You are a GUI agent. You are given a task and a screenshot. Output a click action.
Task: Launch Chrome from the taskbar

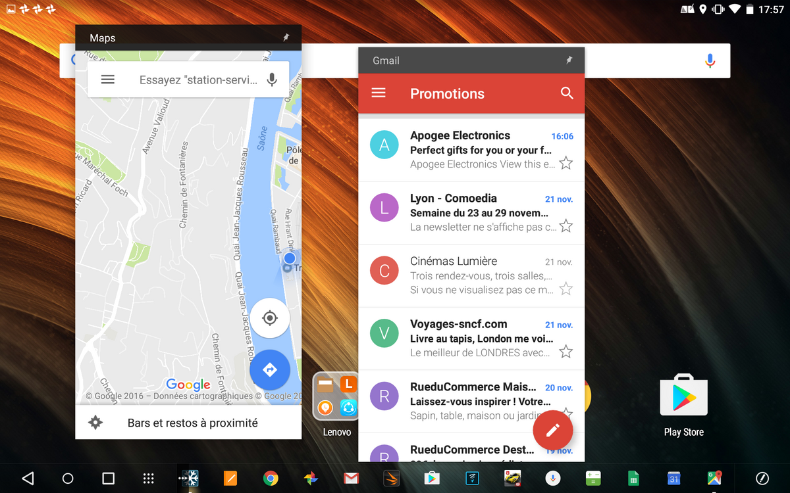pyautogui.click(x=270, y=479)
